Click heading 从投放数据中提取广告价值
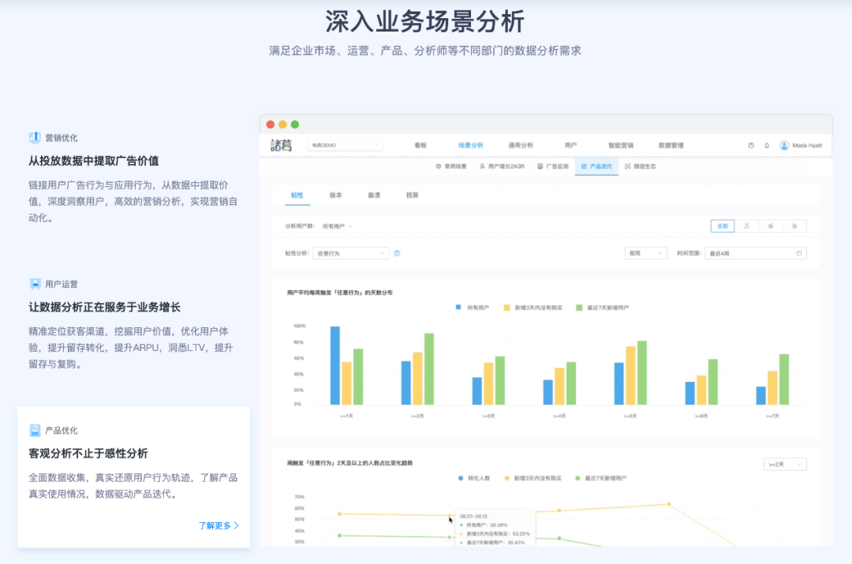The width and height of the screenshot is (852, 564). pos(93,161)
